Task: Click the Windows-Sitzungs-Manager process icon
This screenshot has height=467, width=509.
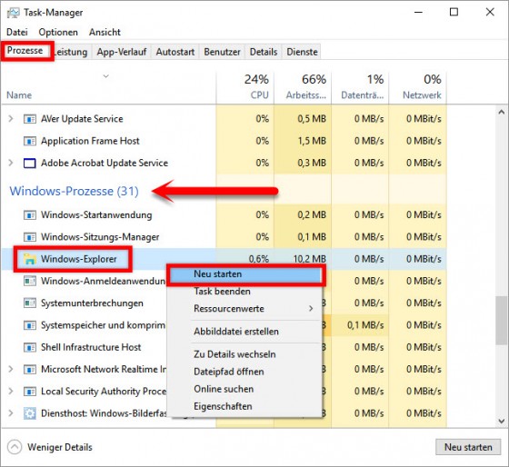Action: (x=30, y=237)
